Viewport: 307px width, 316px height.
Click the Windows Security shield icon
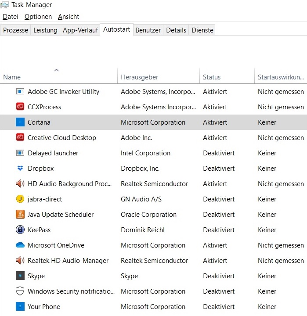[x=20, y=291]
